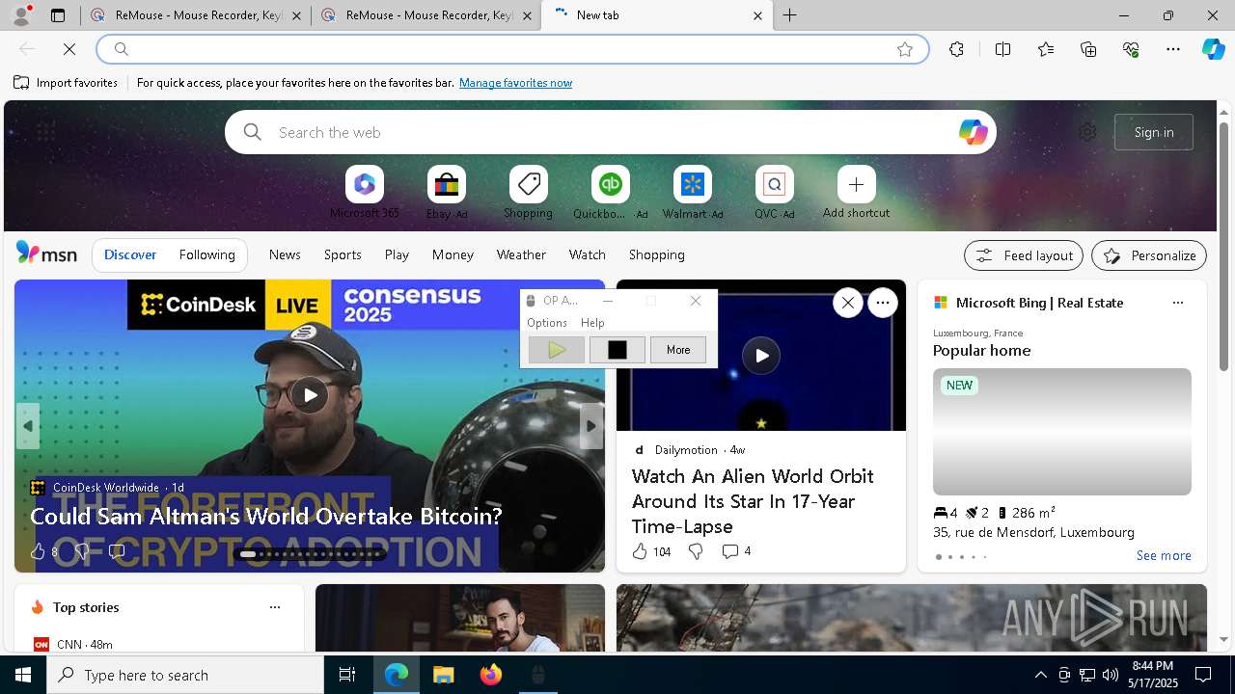Open Top stories options menu

click(x=275, y=607)
